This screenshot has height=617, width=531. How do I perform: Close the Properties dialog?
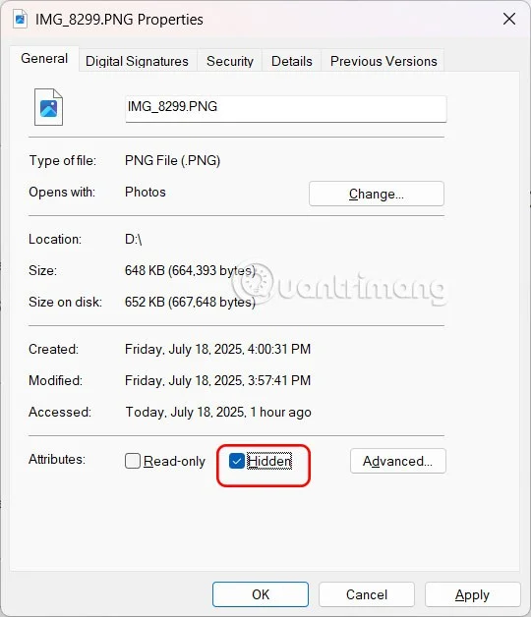click(x=509, y=19)
